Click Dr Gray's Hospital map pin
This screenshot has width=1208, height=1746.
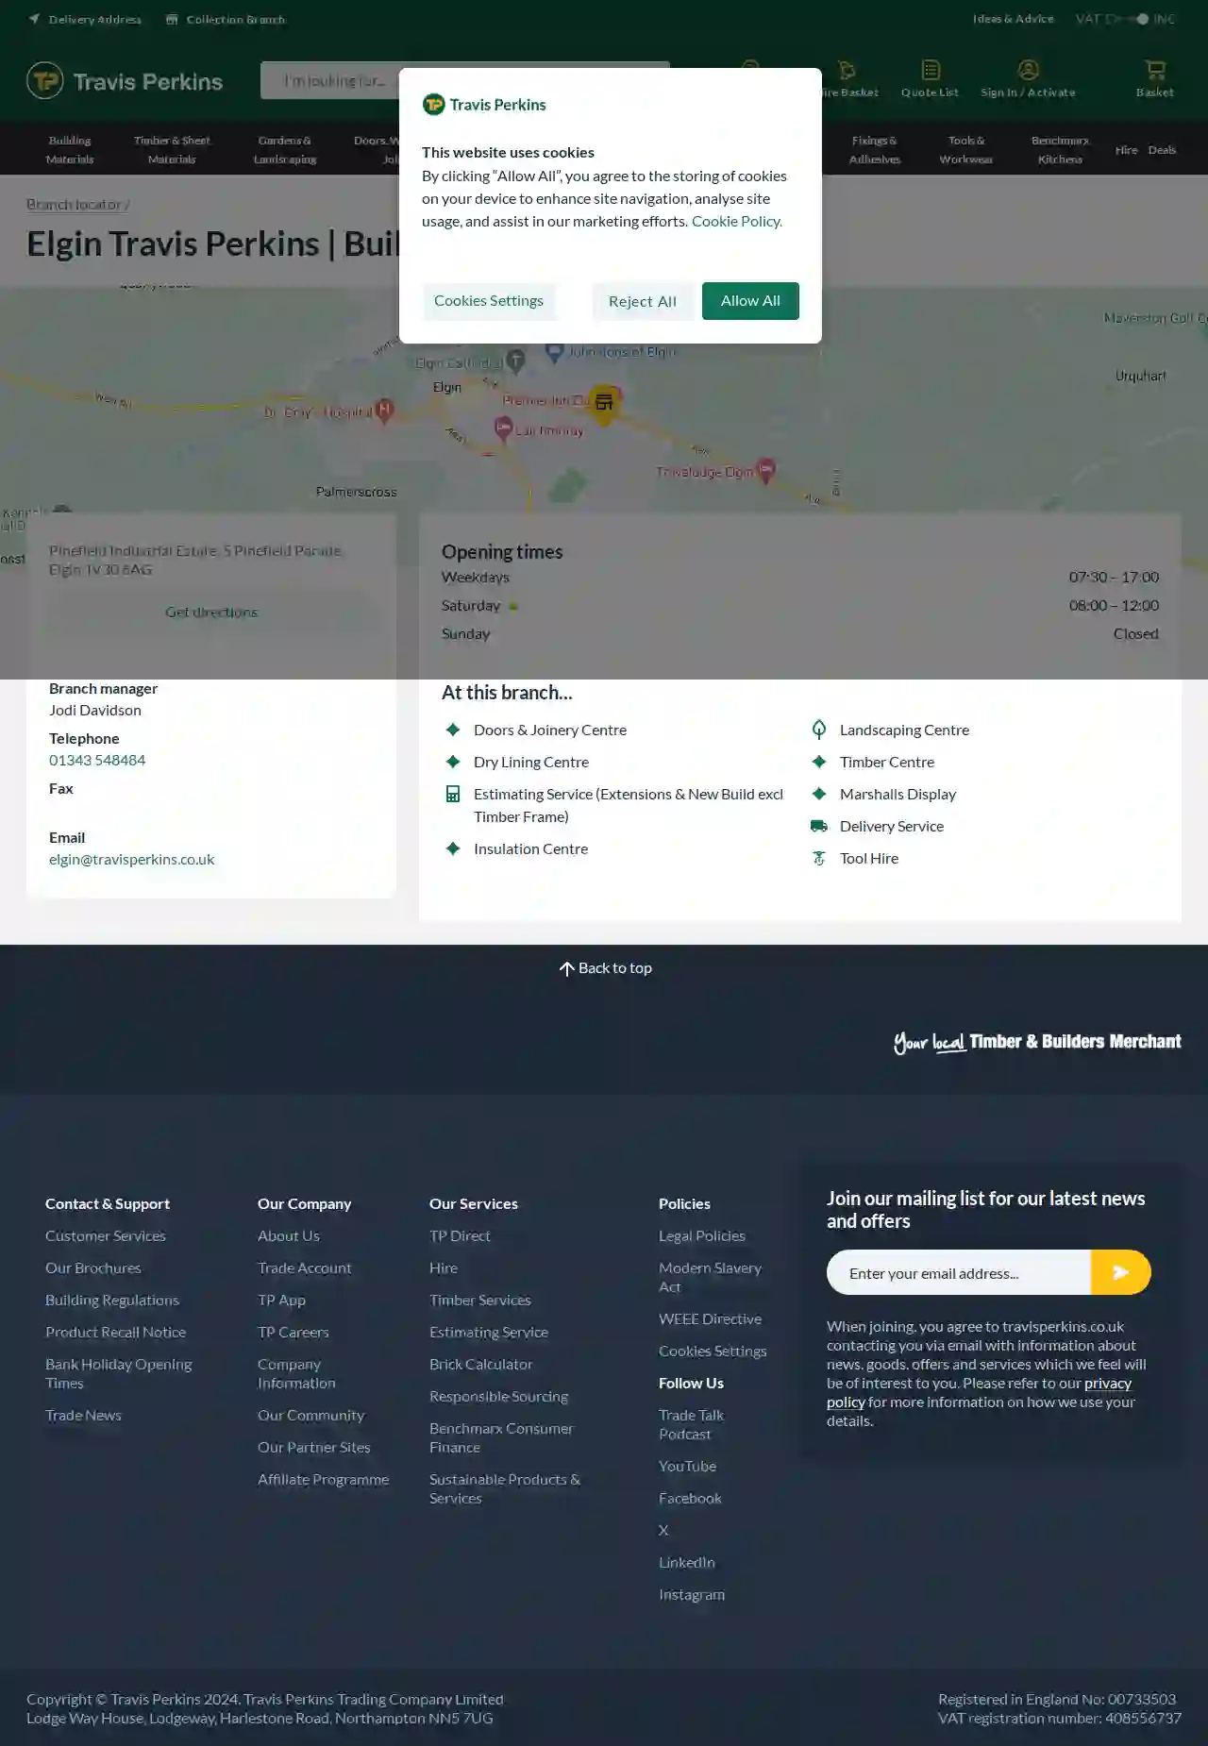point(383,411)
